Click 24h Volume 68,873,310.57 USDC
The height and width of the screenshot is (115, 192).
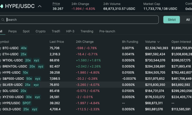point(119,9)
